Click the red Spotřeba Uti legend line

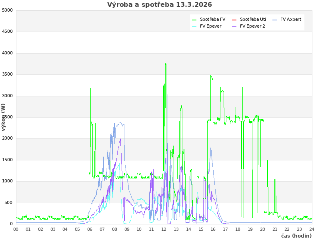click(x=234, y=20)
